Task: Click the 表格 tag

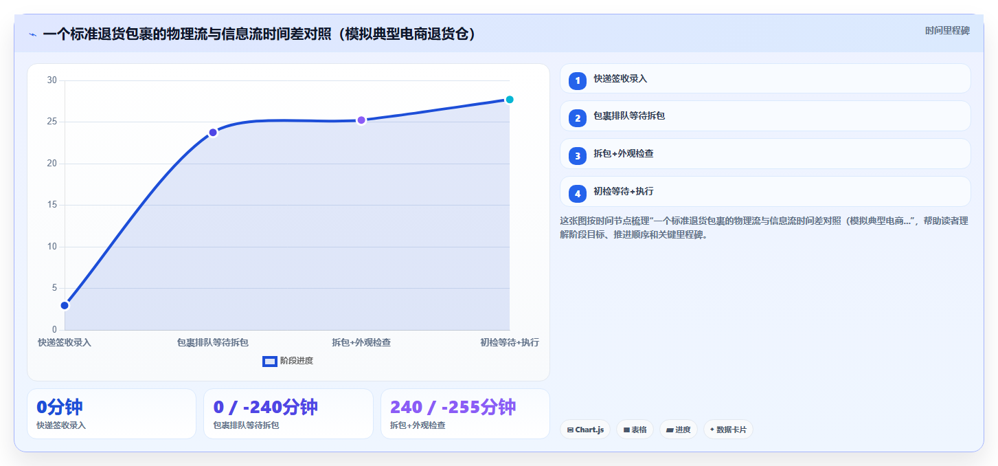Action: [635, 430]
